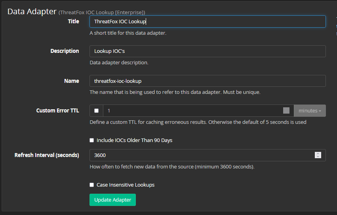The height and width of the screenshot is (215, 337).
Task: Click the Description field label
Action: (x=65, y=51)
